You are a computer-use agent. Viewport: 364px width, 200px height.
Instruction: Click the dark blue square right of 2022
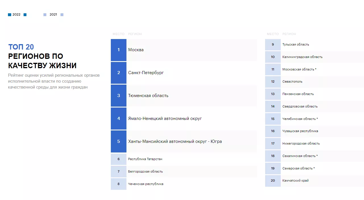25,15
